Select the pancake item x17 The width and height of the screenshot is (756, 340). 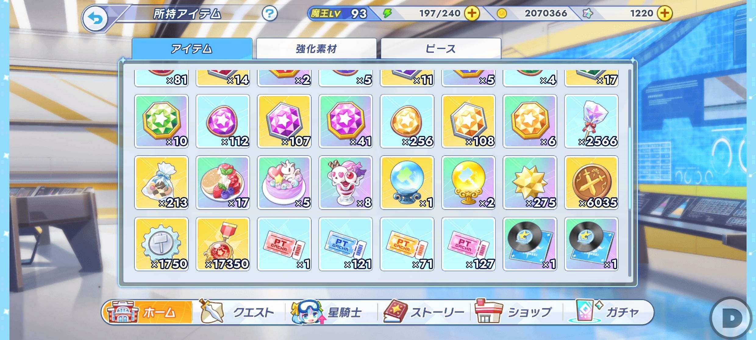(x=223, y=182)
